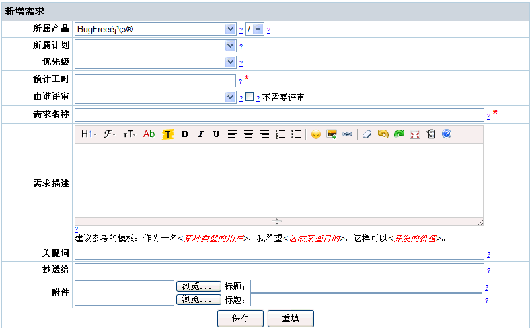This screenshot has width=530, height=328.
Task: Undo the last edit
Action: coord(383,134)
